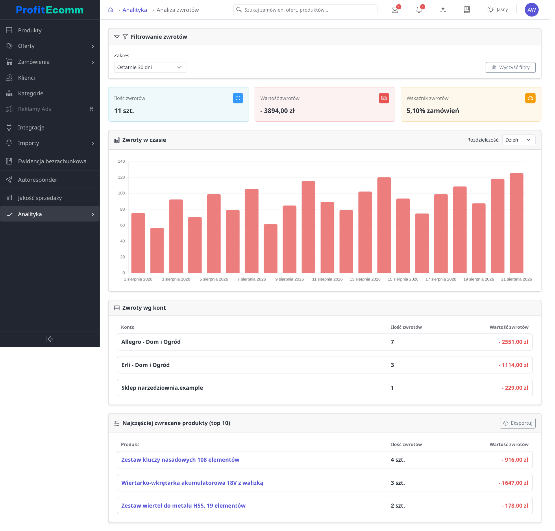Click the orange gauge icon in Wskaźnik zwrotów
The image size is (555, 531).
(530, 98)
